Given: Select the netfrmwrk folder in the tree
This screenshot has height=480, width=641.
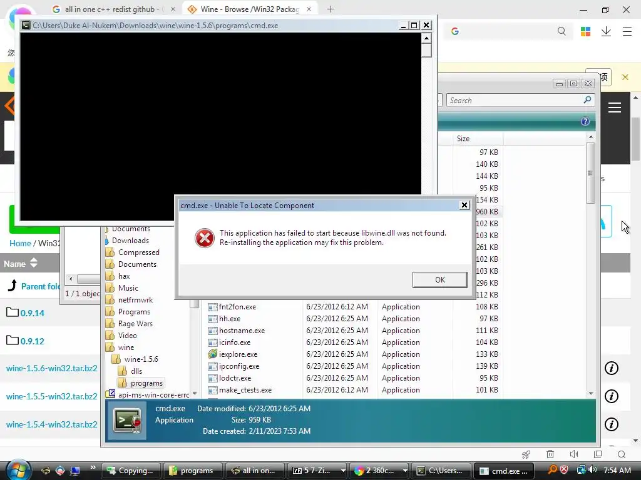Looking at the screenshot, I should click(x=135, y=300).
